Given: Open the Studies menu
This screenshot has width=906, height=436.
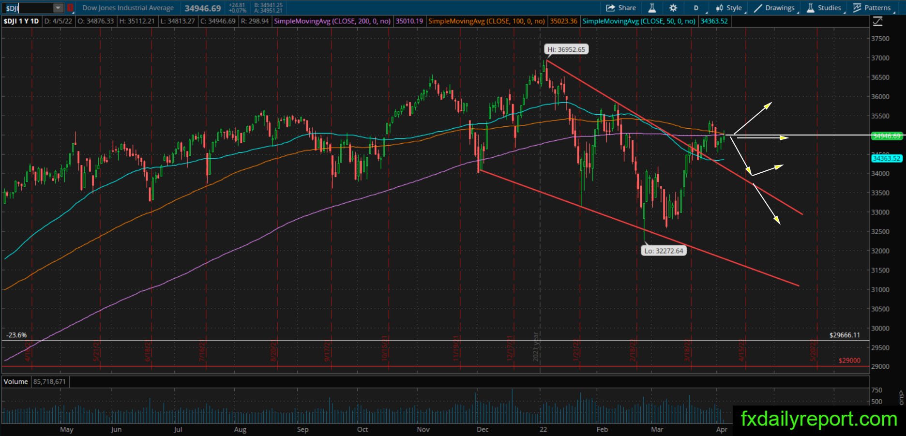Looking at the screenshot, I should pos(824,8).
